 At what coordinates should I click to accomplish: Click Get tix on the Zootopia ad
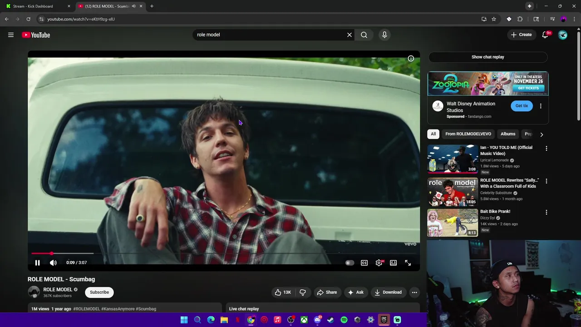522,106
